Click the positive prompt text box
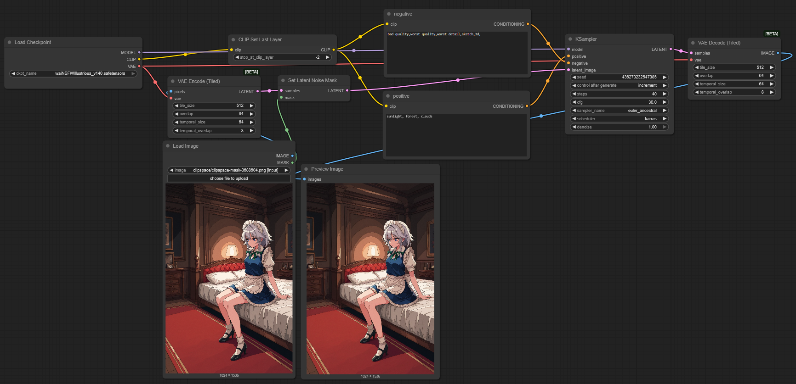796x384 pixels. [456, 135]
